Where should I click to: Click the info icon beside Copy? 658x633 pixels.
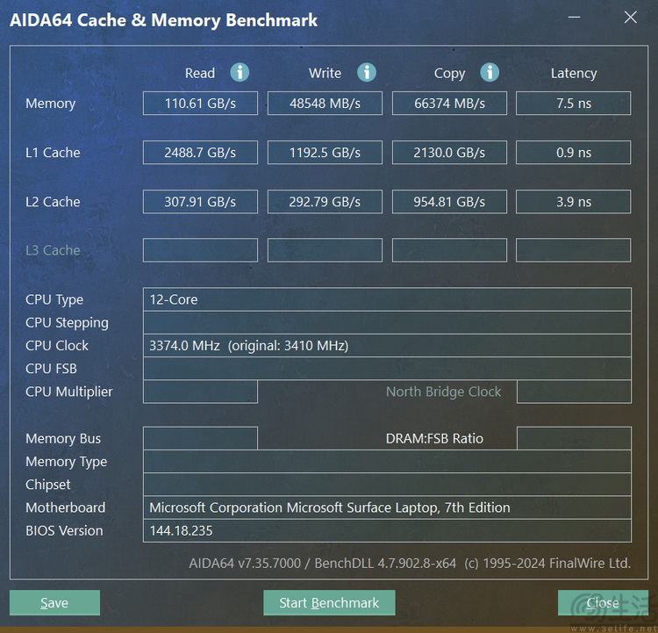click(x=490, y=73)
